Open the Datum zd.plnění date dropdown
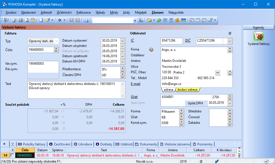Viewport: 275px width, 164px height. coord(123,46)
